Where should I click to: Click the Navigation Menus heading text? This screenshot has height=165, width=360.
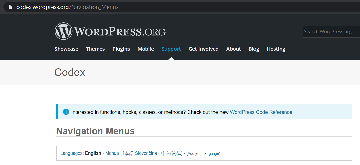point(95,131)
